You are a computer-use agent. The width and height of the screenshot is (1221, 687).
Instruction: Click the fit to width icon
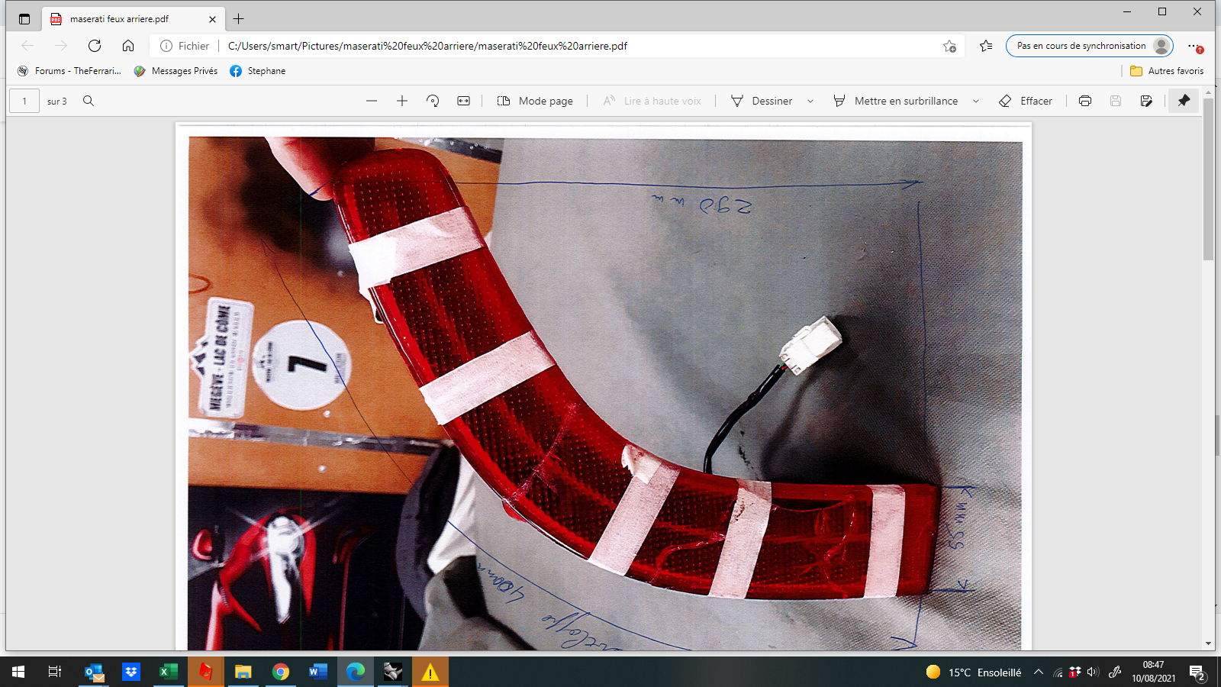pos(463,101)
